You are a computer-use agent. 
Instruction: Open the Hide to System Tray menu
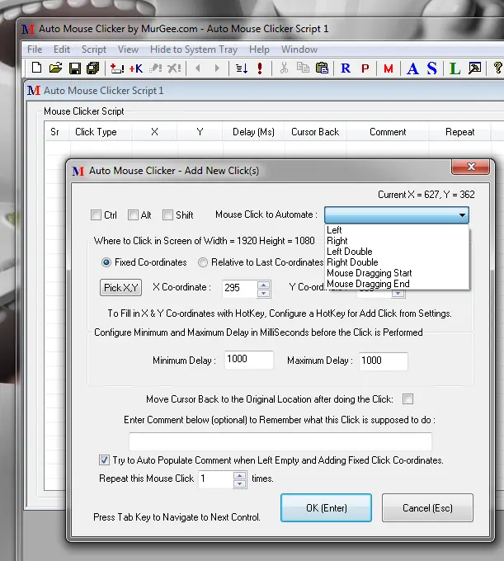[x=194, y=49]
